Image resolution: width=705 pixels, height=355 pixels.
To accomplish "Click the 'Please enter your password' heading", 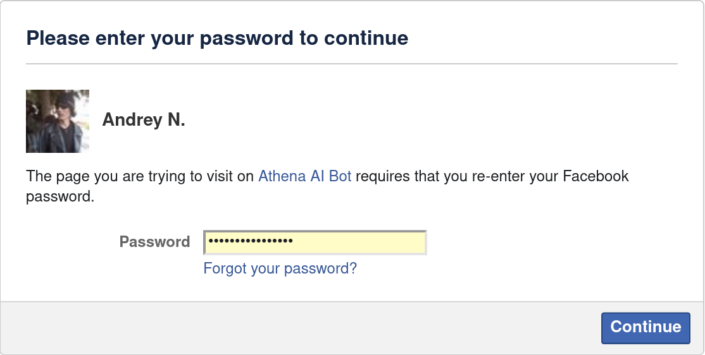I will pos(217,39).
